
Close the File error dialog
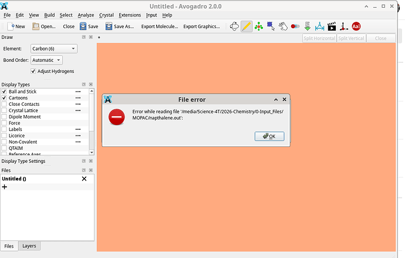coord(284,99)
